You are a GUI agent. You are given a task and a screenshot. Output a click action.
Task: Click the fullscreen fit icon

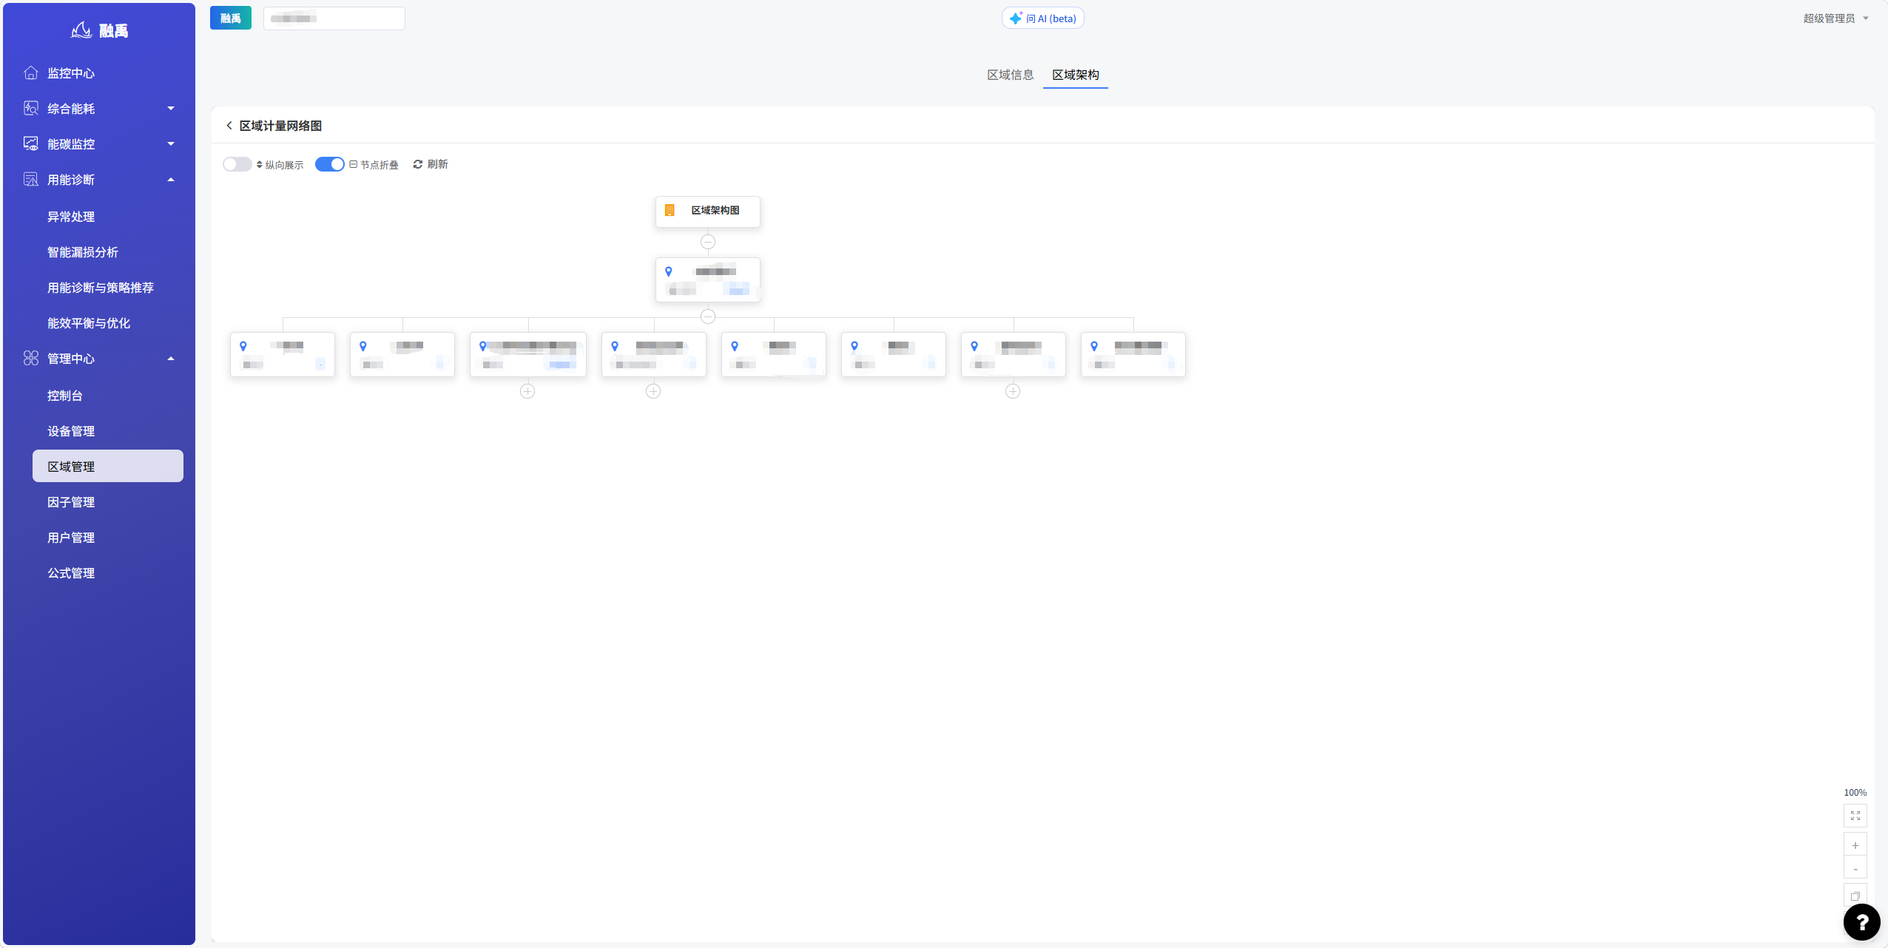1855,815
